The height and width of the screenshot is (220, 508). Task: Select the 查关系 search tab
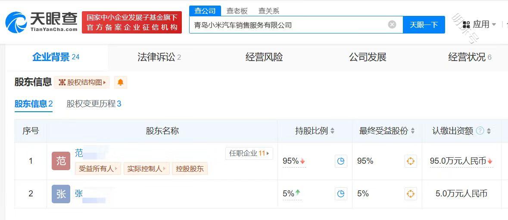coord(268,11)
